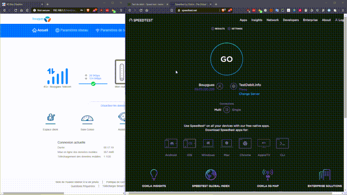The width and height of the screenshot is (347, 195).
Task: Click the 4G+ Bouygues Telecom signal icon
Action: tap(58, 76)
